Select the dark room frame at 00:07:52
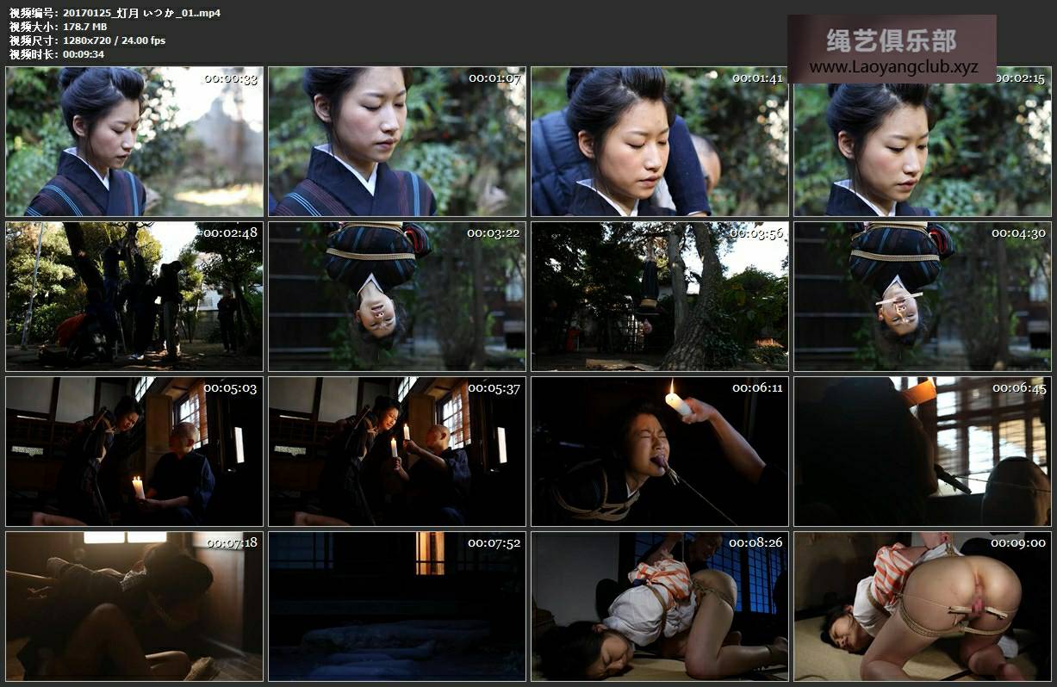The width and height of the screenshot is (1057, 687). [397, 606]
